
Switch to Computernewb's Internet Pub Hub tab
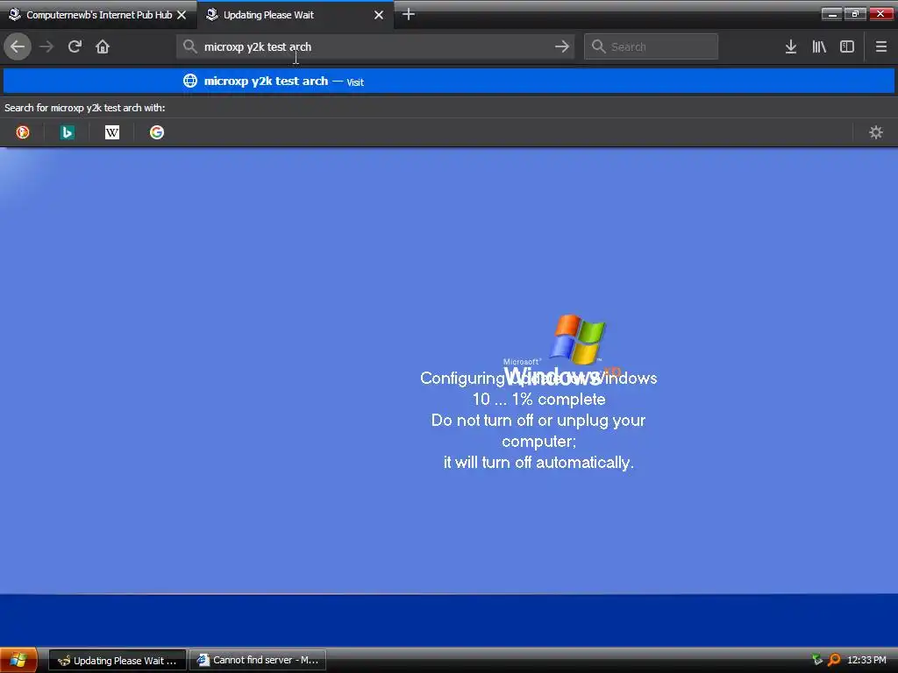point(98,15)
